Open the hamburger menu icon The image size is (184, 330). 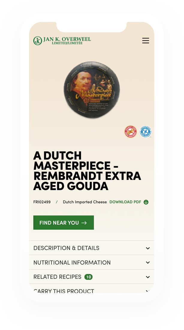146,40
